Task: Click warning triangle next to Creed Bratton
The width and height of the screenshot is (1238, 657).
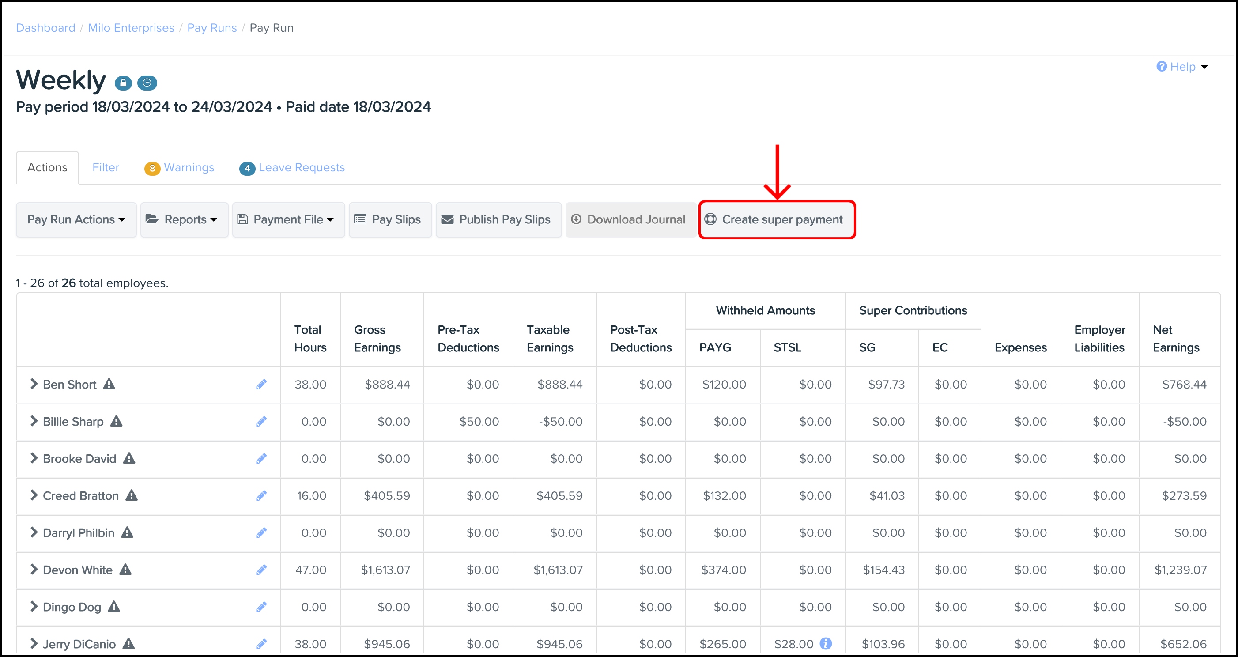Action: [x=132, y=495]
